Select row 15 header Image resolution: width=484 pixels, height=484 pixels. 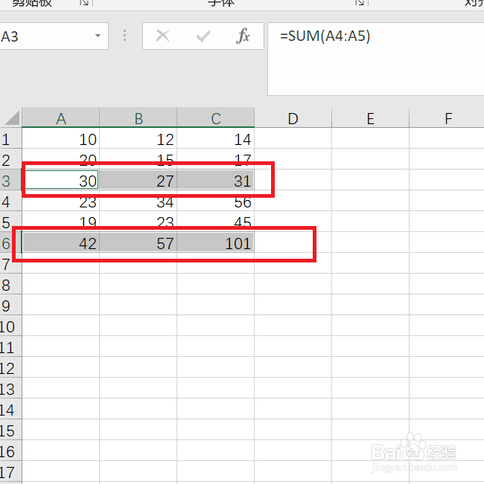10,430
